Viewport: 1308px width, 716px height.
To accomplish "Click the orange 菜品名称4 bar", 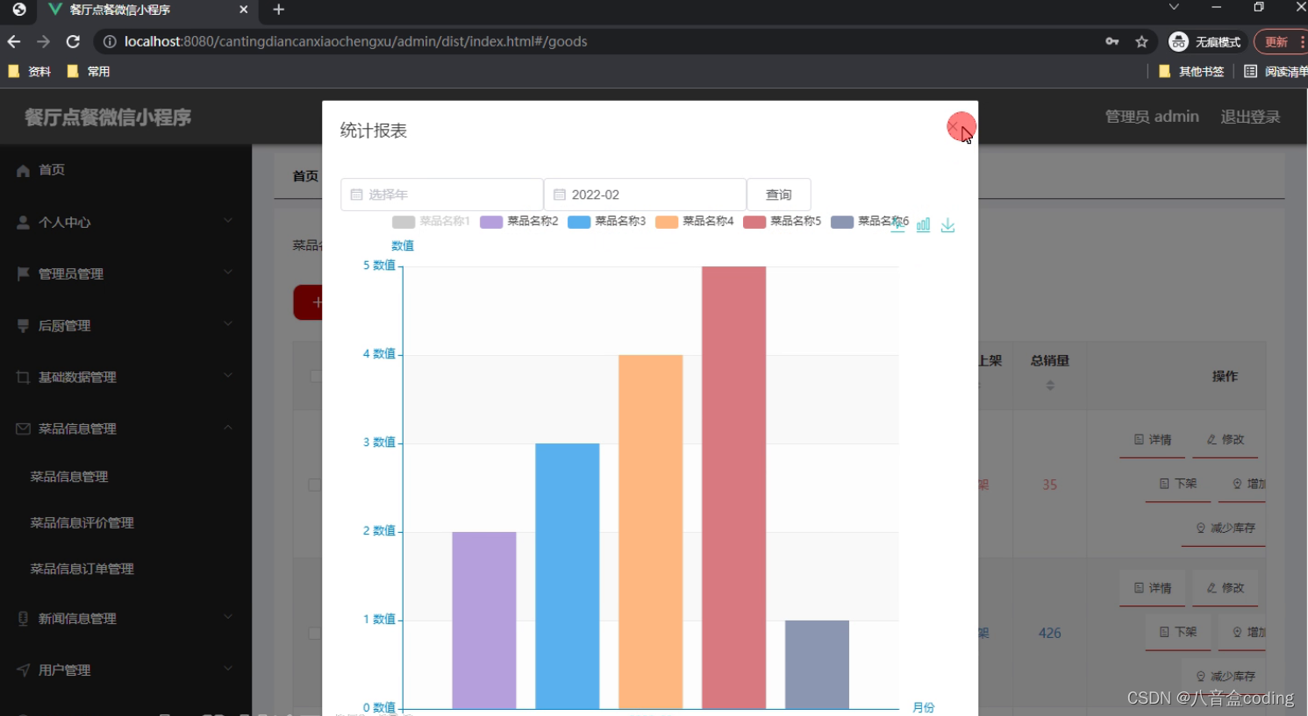I will click(650, 532).
